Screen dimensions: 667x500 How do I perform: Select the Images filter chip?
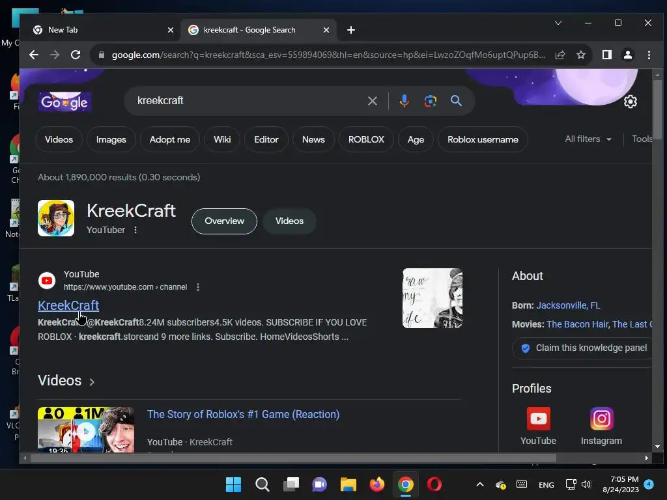pyautogui.click(x=111, y=139)
